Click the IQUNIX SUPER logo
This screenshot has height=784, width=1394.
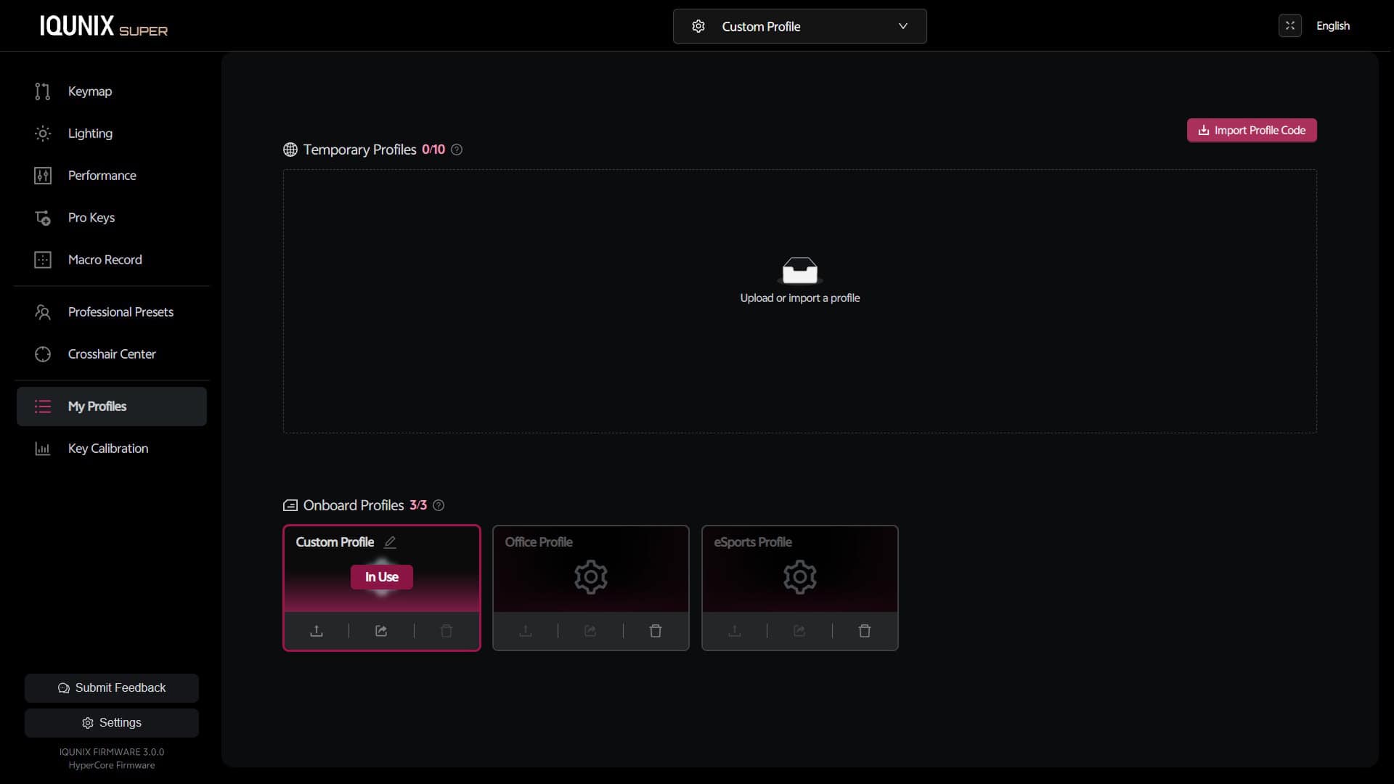click(103, 26)
